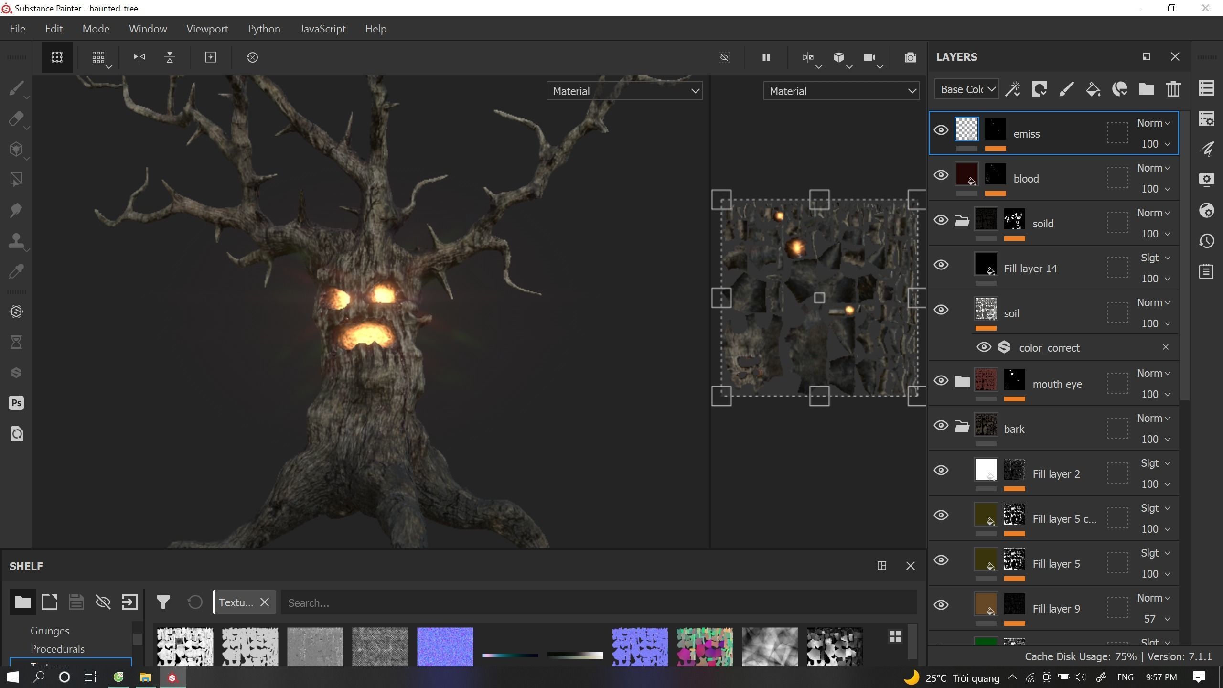The image size is (1223, 688).
Task: Open the 2D viewport Material dropdown
Action: [x=841, y=91]
